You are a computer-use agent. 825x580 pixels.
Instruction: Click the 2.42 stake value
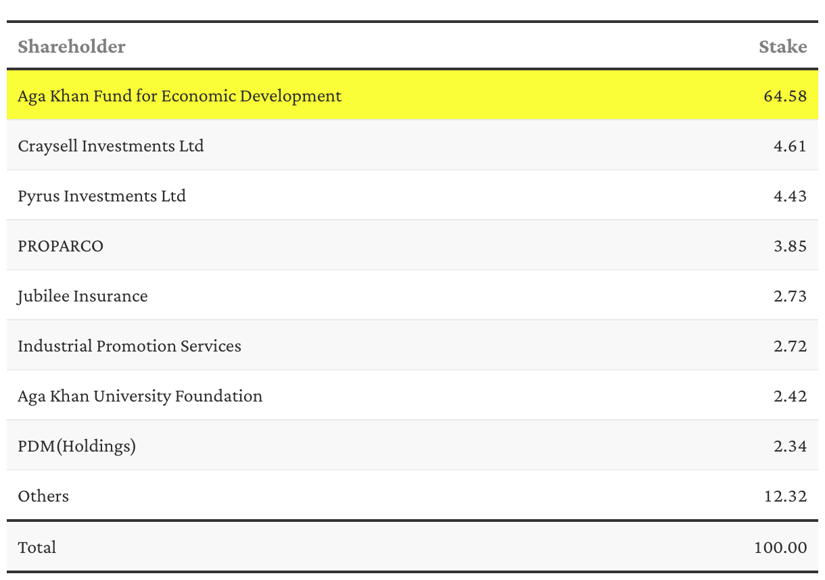pos(790,396)
